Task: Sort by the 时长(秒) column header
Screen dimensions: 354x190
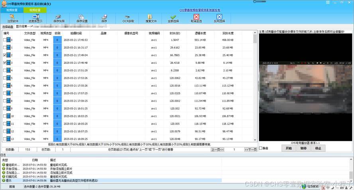Action: pos(175,33)
